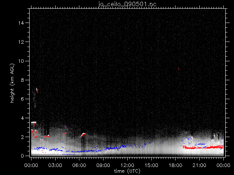The image size is (234, 175).
Task: Click the 6 km height tick label
Action: [24, 99]
